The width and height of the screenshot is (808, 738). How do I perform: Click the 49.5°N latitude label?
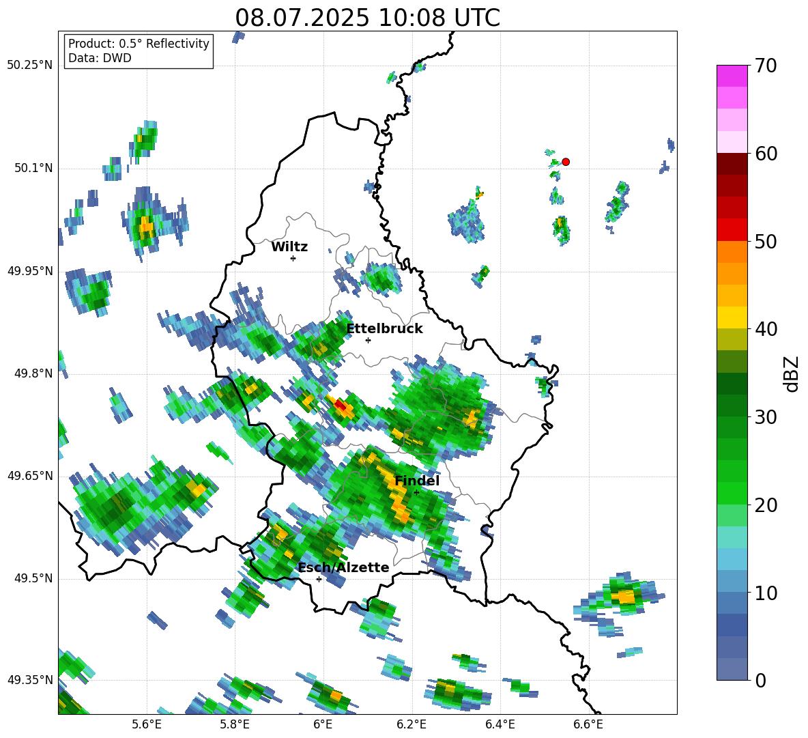(x=33, y=578)
